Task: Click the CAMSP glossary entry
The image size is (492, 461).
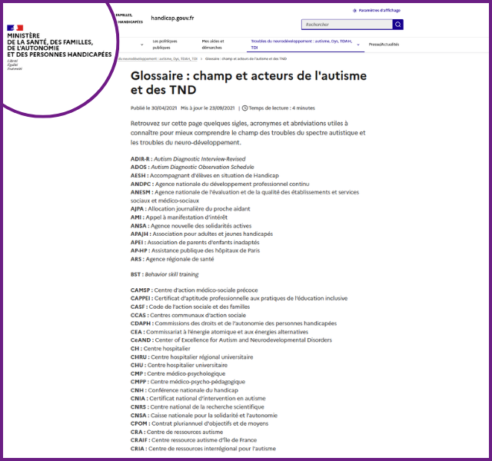Action: coord(194,290)
